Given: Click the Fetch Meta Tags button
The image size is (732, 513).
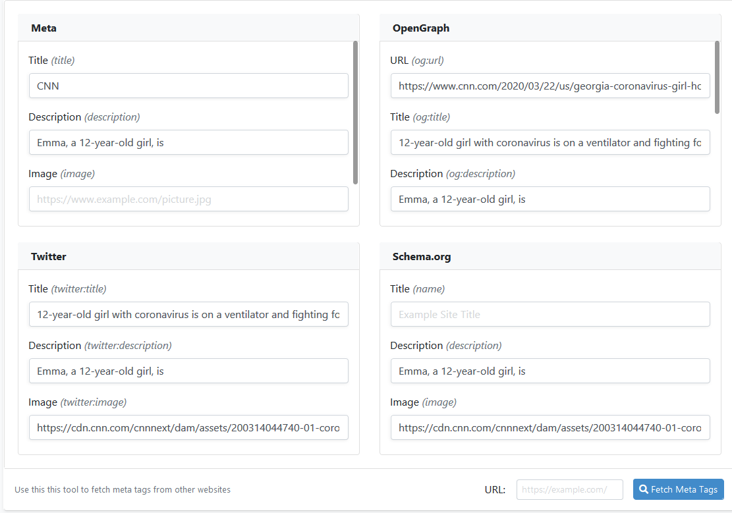Looking at the screenshot, I should (x=678, y=489).
